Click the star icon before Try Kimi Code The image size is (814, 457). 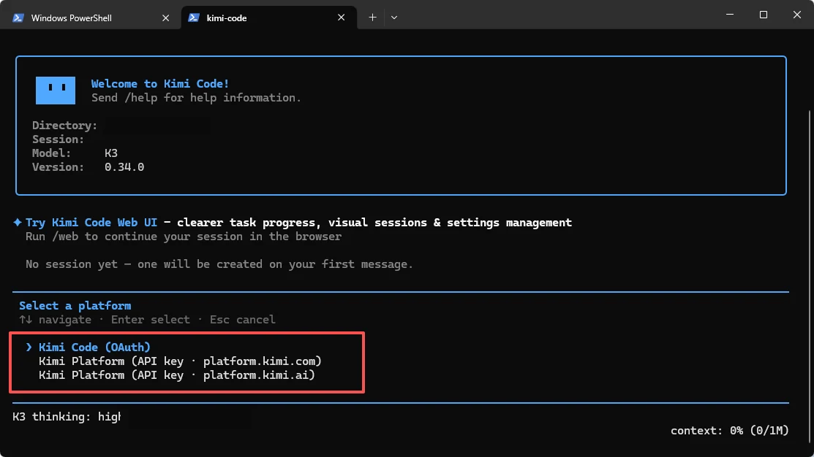click(x=18, y=222)
